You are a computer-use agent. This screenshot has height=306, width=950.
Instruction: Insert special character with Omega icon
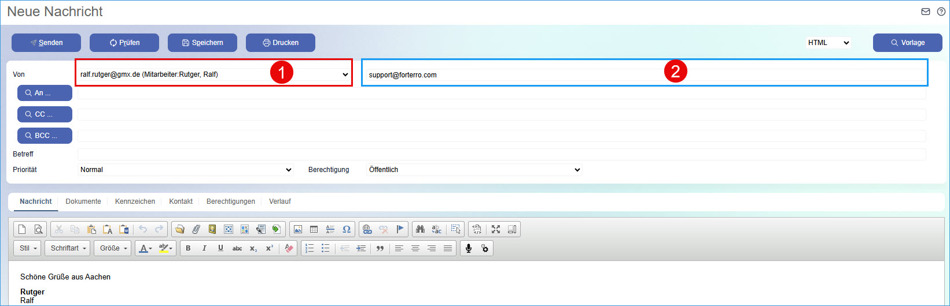(347, 229)
